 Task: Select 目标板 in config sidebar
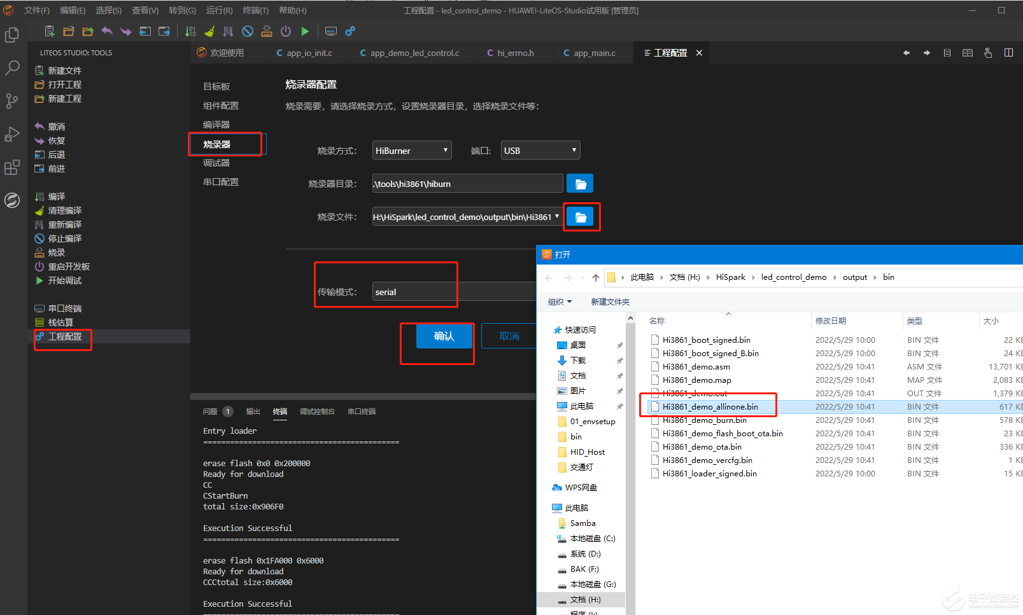click(217, 86)
